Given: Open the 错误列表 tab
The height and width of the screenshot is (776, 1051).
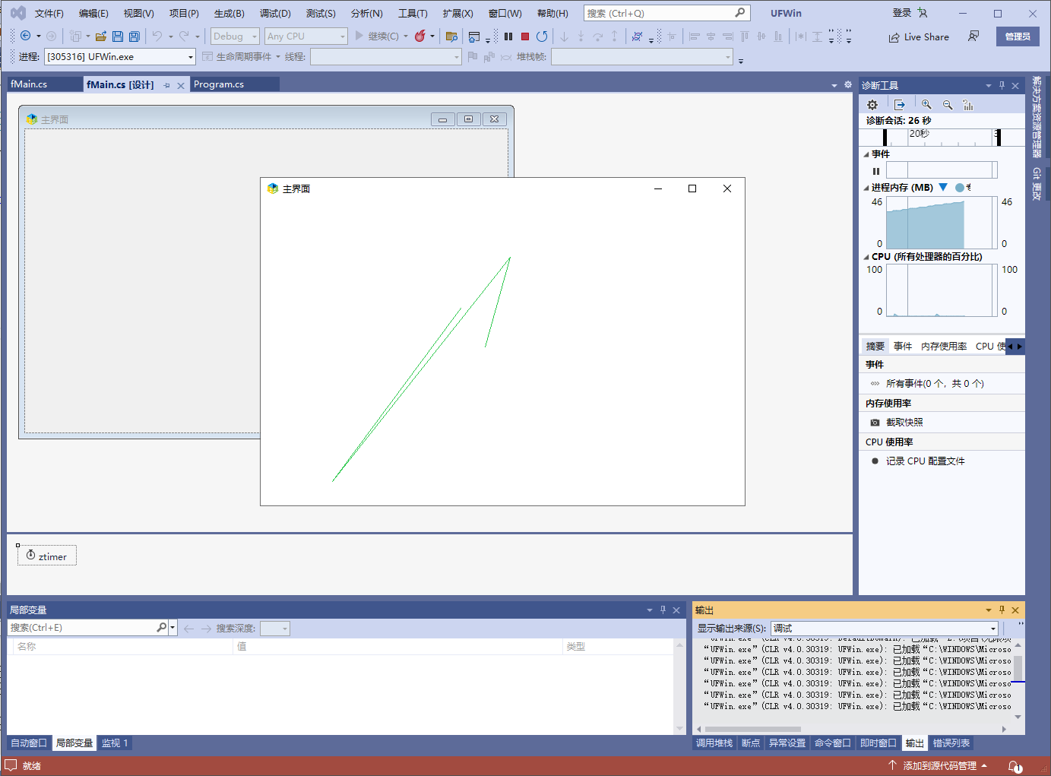Looking at the screenshot, I should [951, 743].
